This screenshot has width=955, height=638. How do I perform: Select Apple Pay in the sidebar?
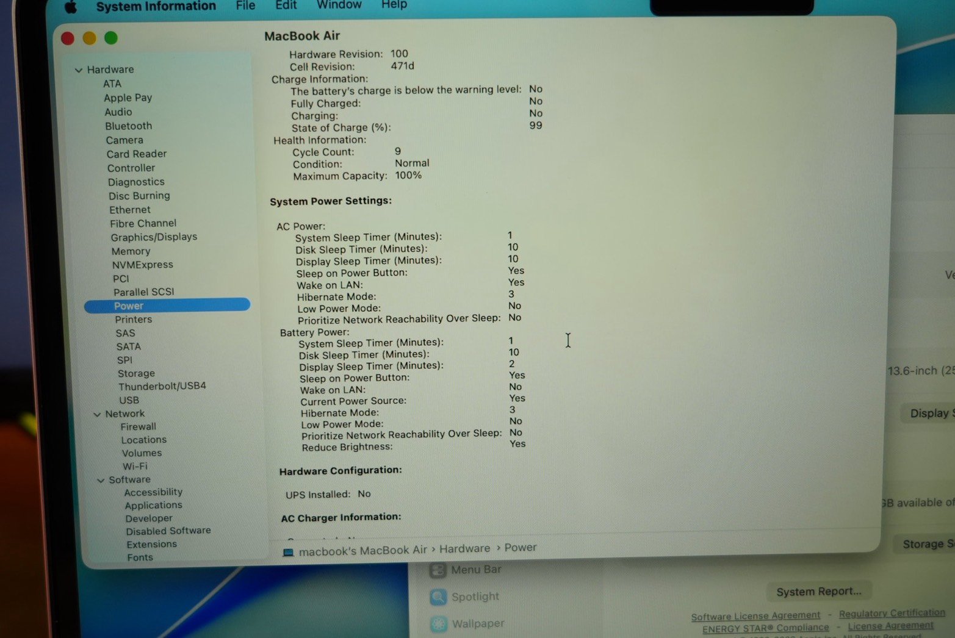128,98
